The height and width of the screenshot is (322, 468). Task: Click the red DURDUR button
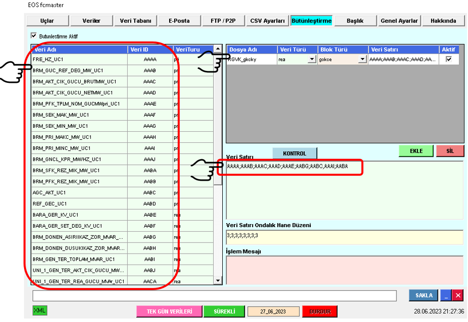click(320, 312)
